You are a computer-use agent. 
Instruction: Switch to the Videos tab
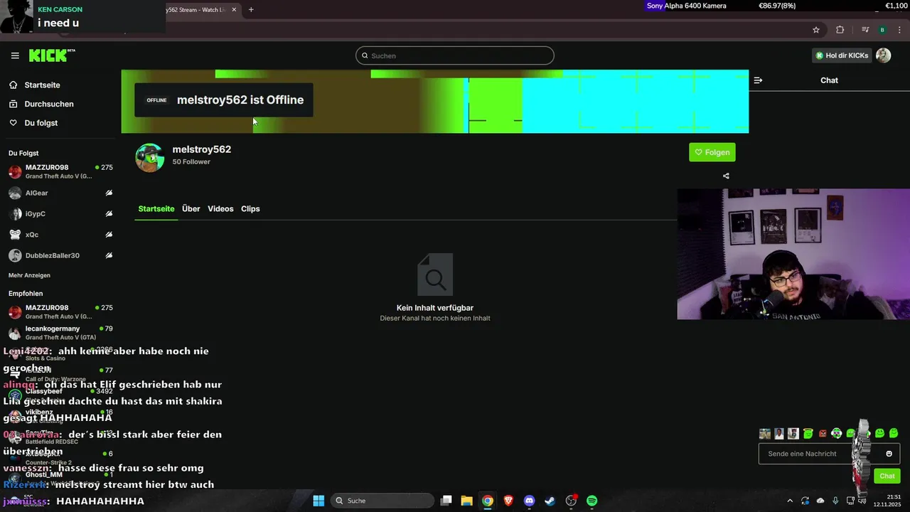click(x=220, y=209)
